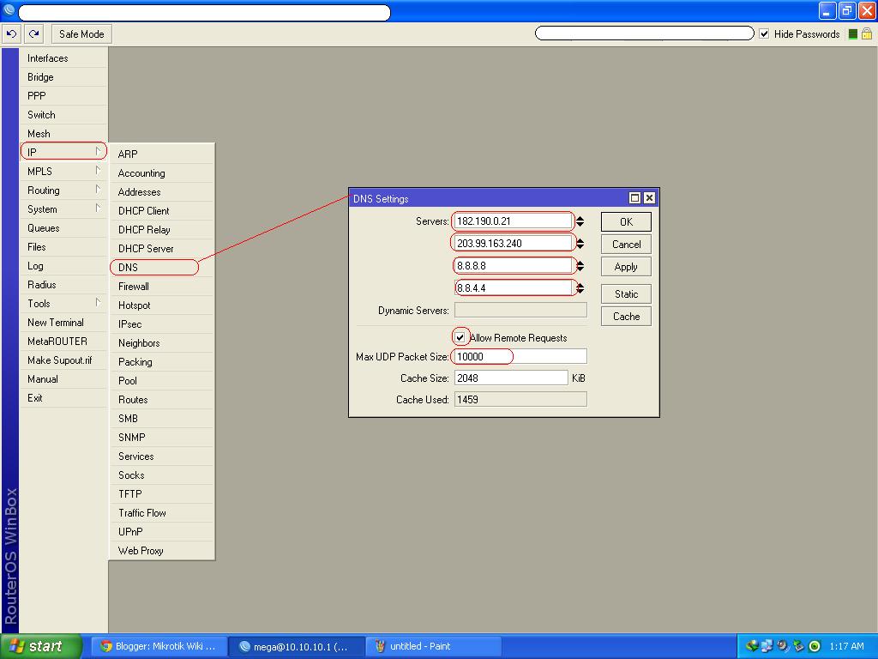Click the first system tray icon
Viewport: 878px width, 659px height.
click(x=752, y=646)
